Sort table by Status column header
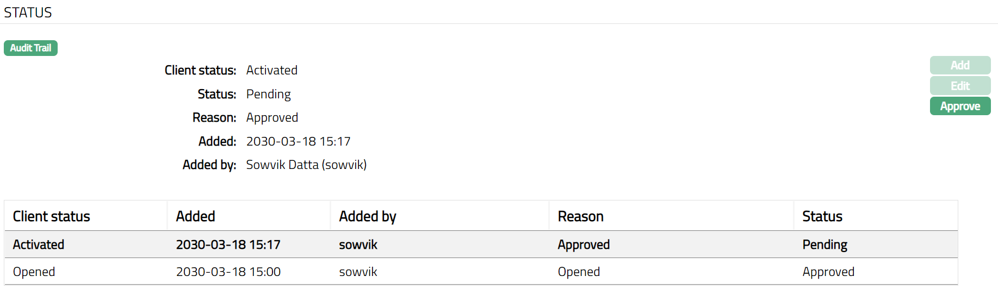The width and height of the screenshot is (998, 295). (822, 216)
